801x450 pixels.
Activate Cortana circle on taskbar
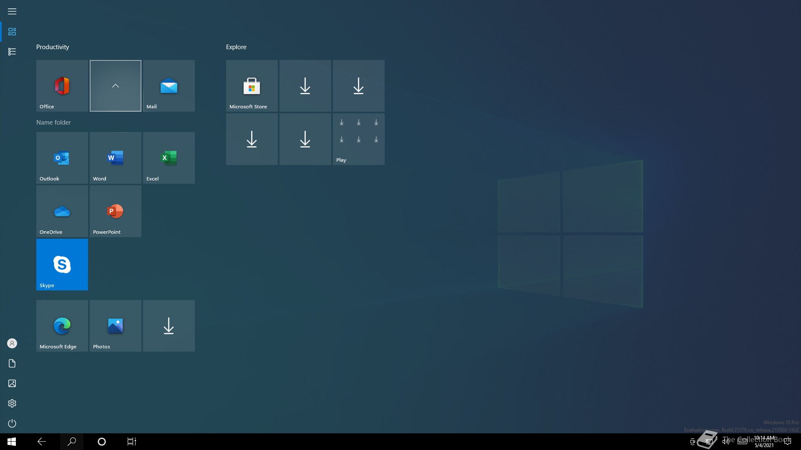pos(102,442)
